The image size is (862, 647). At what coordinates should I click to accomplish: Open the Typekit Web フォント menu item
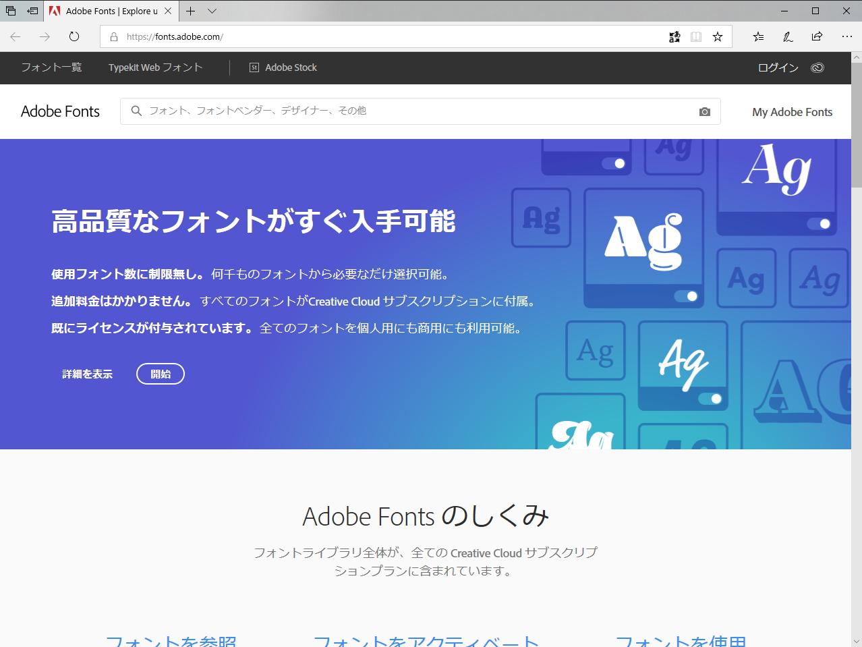coord(154,67)
